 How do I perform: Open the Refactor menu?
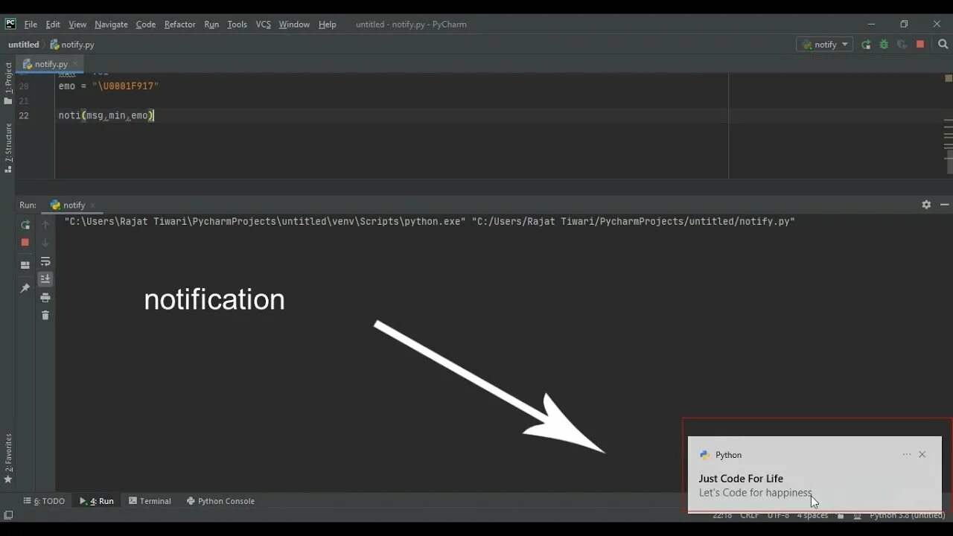179,25
